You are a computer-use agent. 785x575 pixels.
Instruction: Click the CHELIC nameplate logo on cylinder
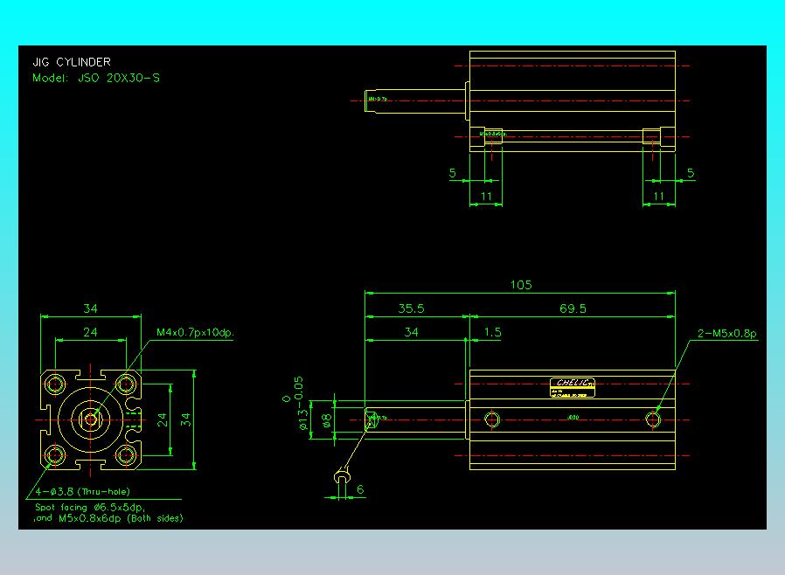point(573,383)
